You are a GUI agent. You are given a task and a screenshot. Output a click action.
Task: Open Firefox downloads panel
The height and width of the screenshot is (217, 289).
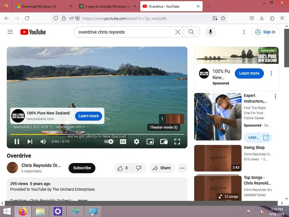coord(262,18)
